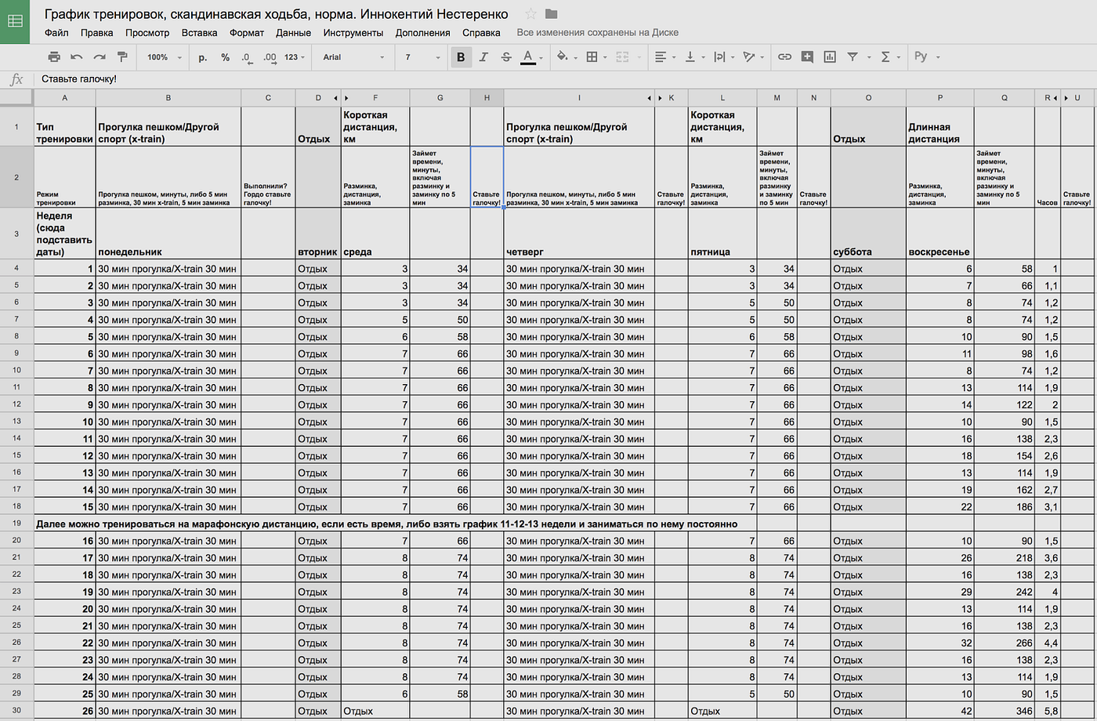
Task: Toggle italic formatting
Action: 483,57
